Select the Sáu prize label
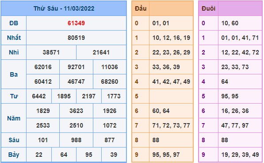 click(x=14, y=140)
